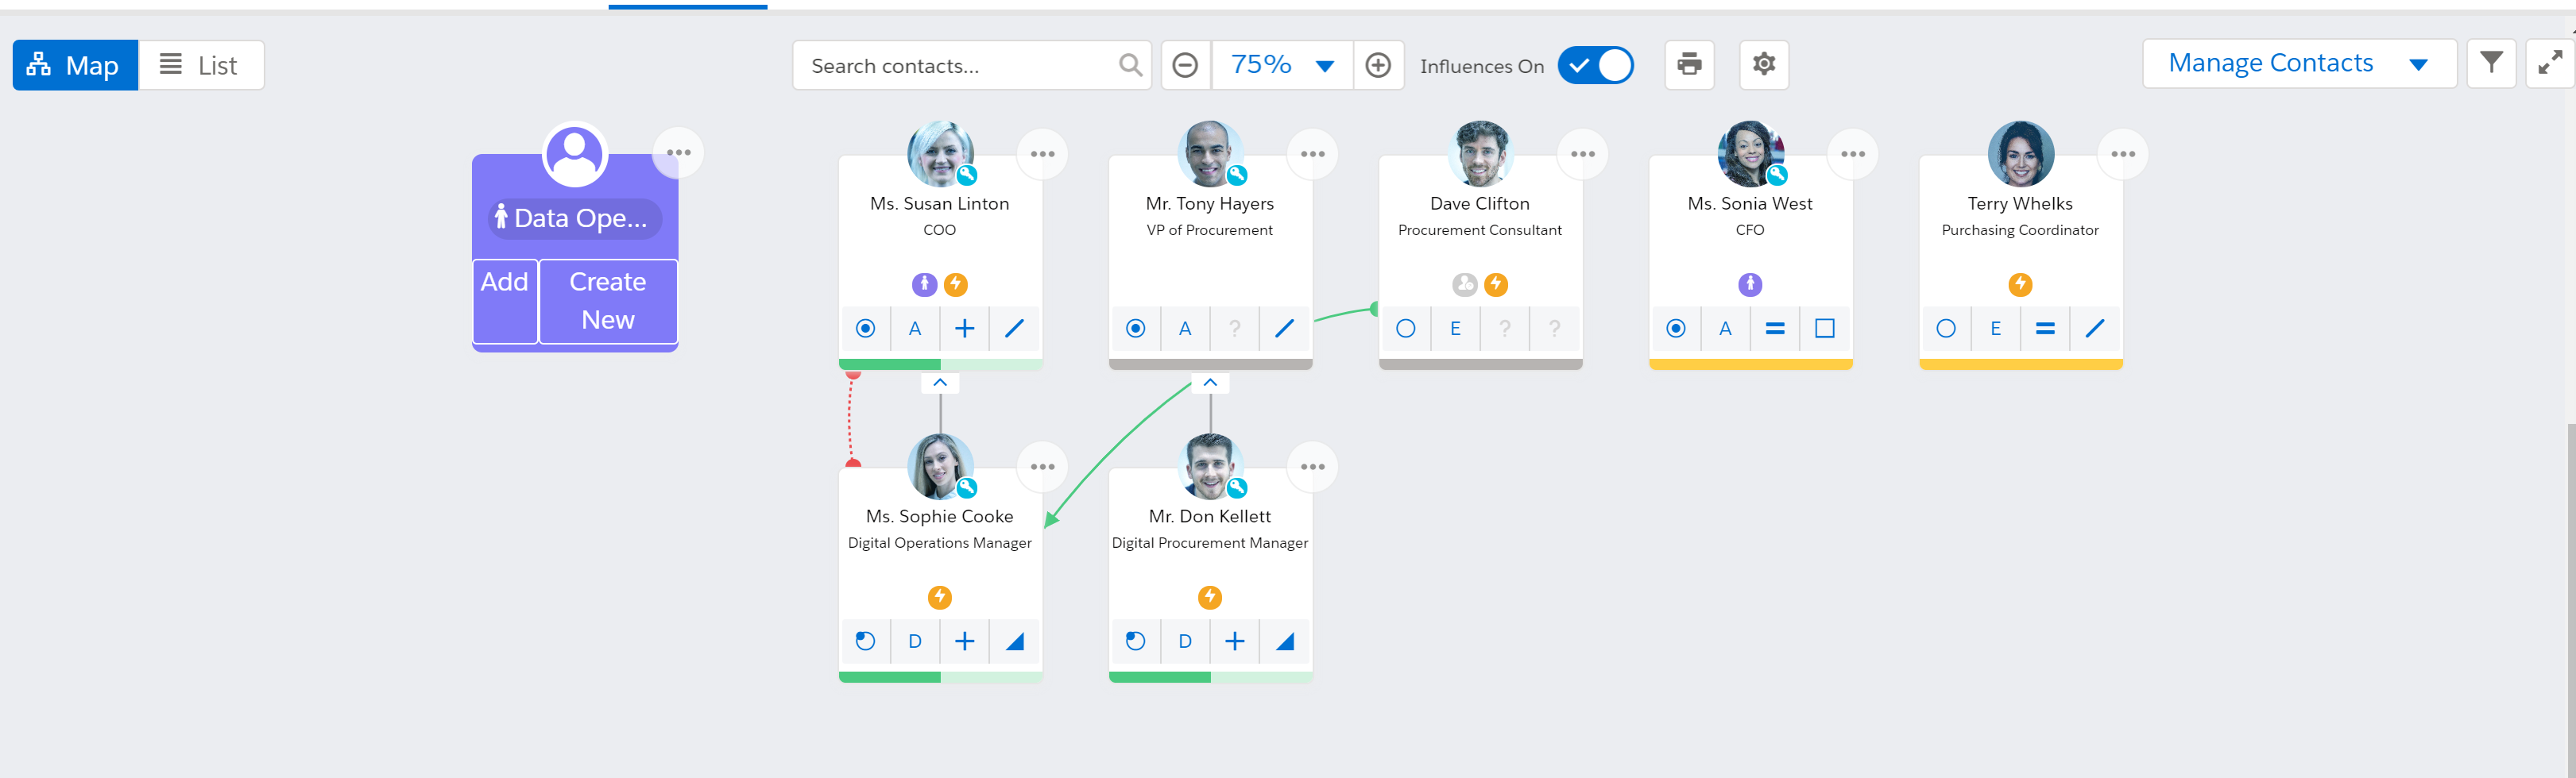
Task: Open Don Kellett's more options menu
Action: point(1312,466)
